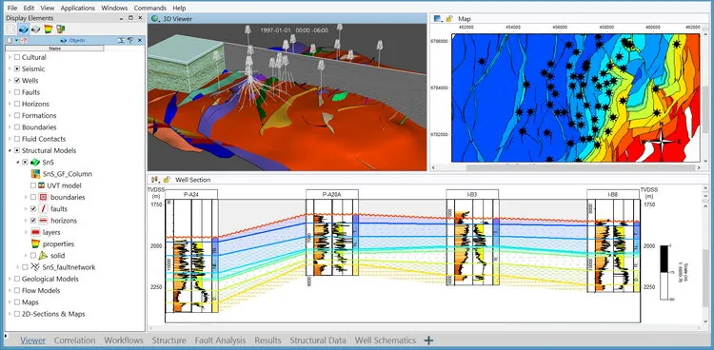Click the rainbow color map icon in Display Elements
The height and width of the screenshot is (350, 714).
(48, 29)
